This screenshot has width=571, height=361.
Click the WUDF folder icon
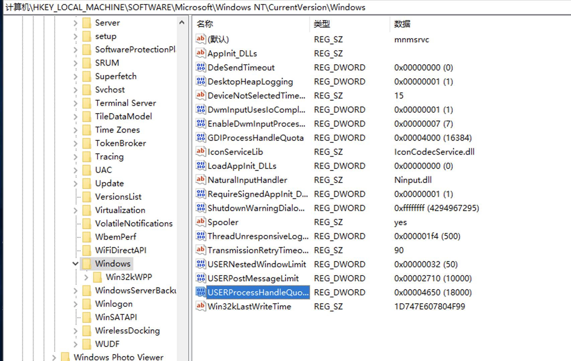click(x=87, y=344)
